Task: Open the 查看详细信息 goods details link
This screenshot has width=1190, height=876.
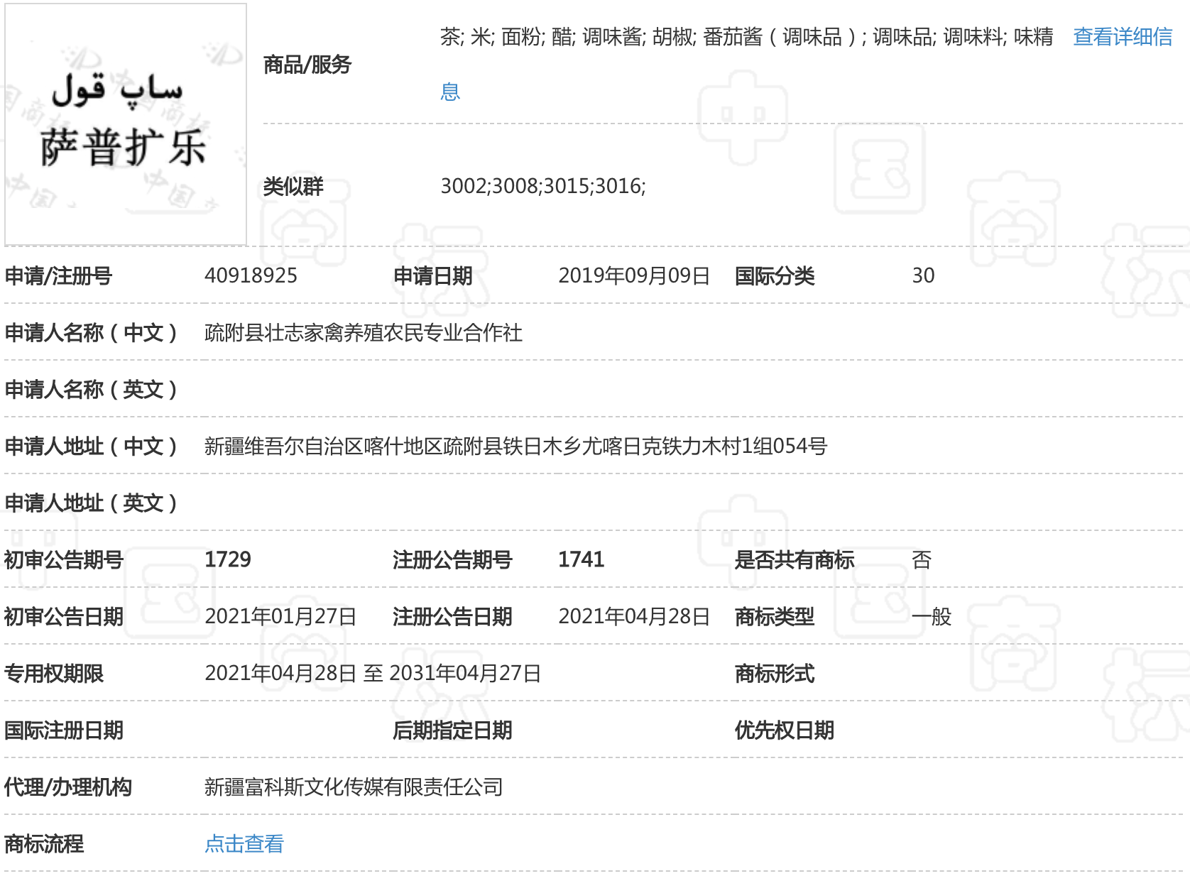Action: [1122, 37]
